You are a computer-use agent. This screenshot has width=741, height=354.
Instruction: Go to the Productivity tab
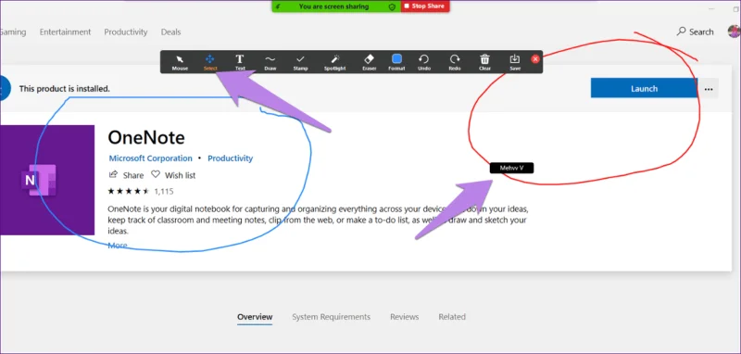pos(126,32)
